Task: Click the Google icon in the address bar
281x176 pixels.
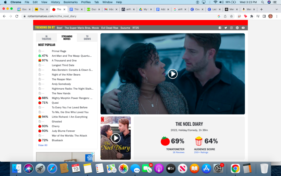Action: point(219,16)
